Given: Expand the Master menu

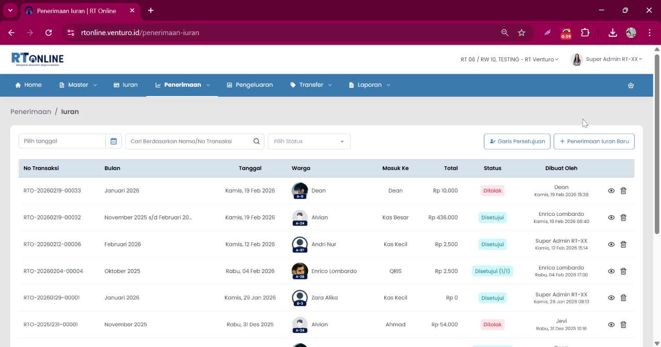Looking at the screenshot, I should (x=78, y=85).
